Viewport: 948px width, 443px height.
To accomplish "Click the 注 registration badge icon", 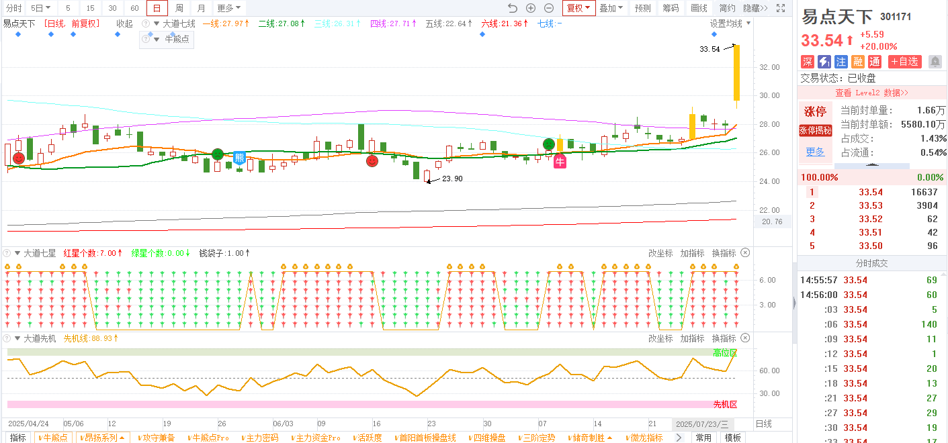I will [x=841, y=62].
